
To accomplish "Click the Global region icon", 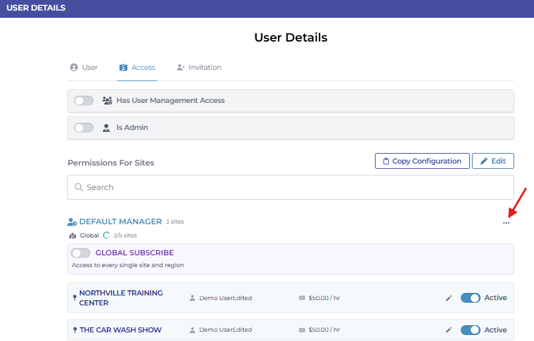I will coord(73,235).
